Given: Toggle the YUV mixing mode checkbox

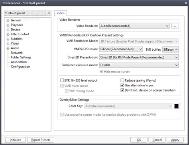Looking at the screenshot, I should (x=67, y=91).
